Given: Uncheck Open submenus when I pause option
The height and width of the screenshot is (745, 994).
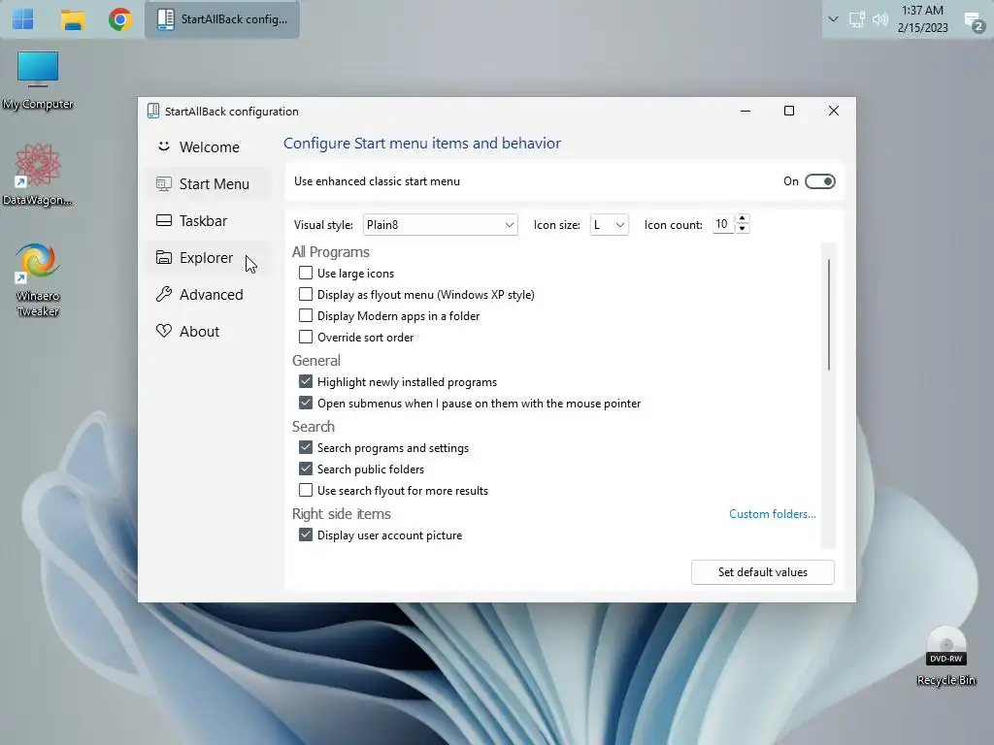Looking at the screenshot, I should click(x=306, y=403).
